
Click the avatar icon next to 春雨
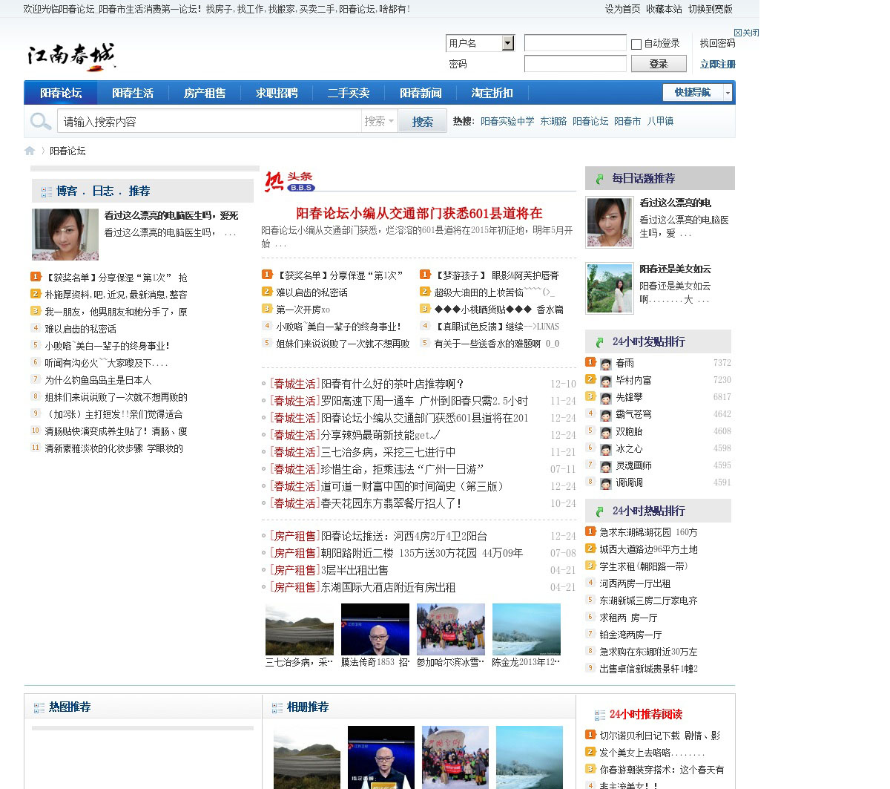point(605,364)
